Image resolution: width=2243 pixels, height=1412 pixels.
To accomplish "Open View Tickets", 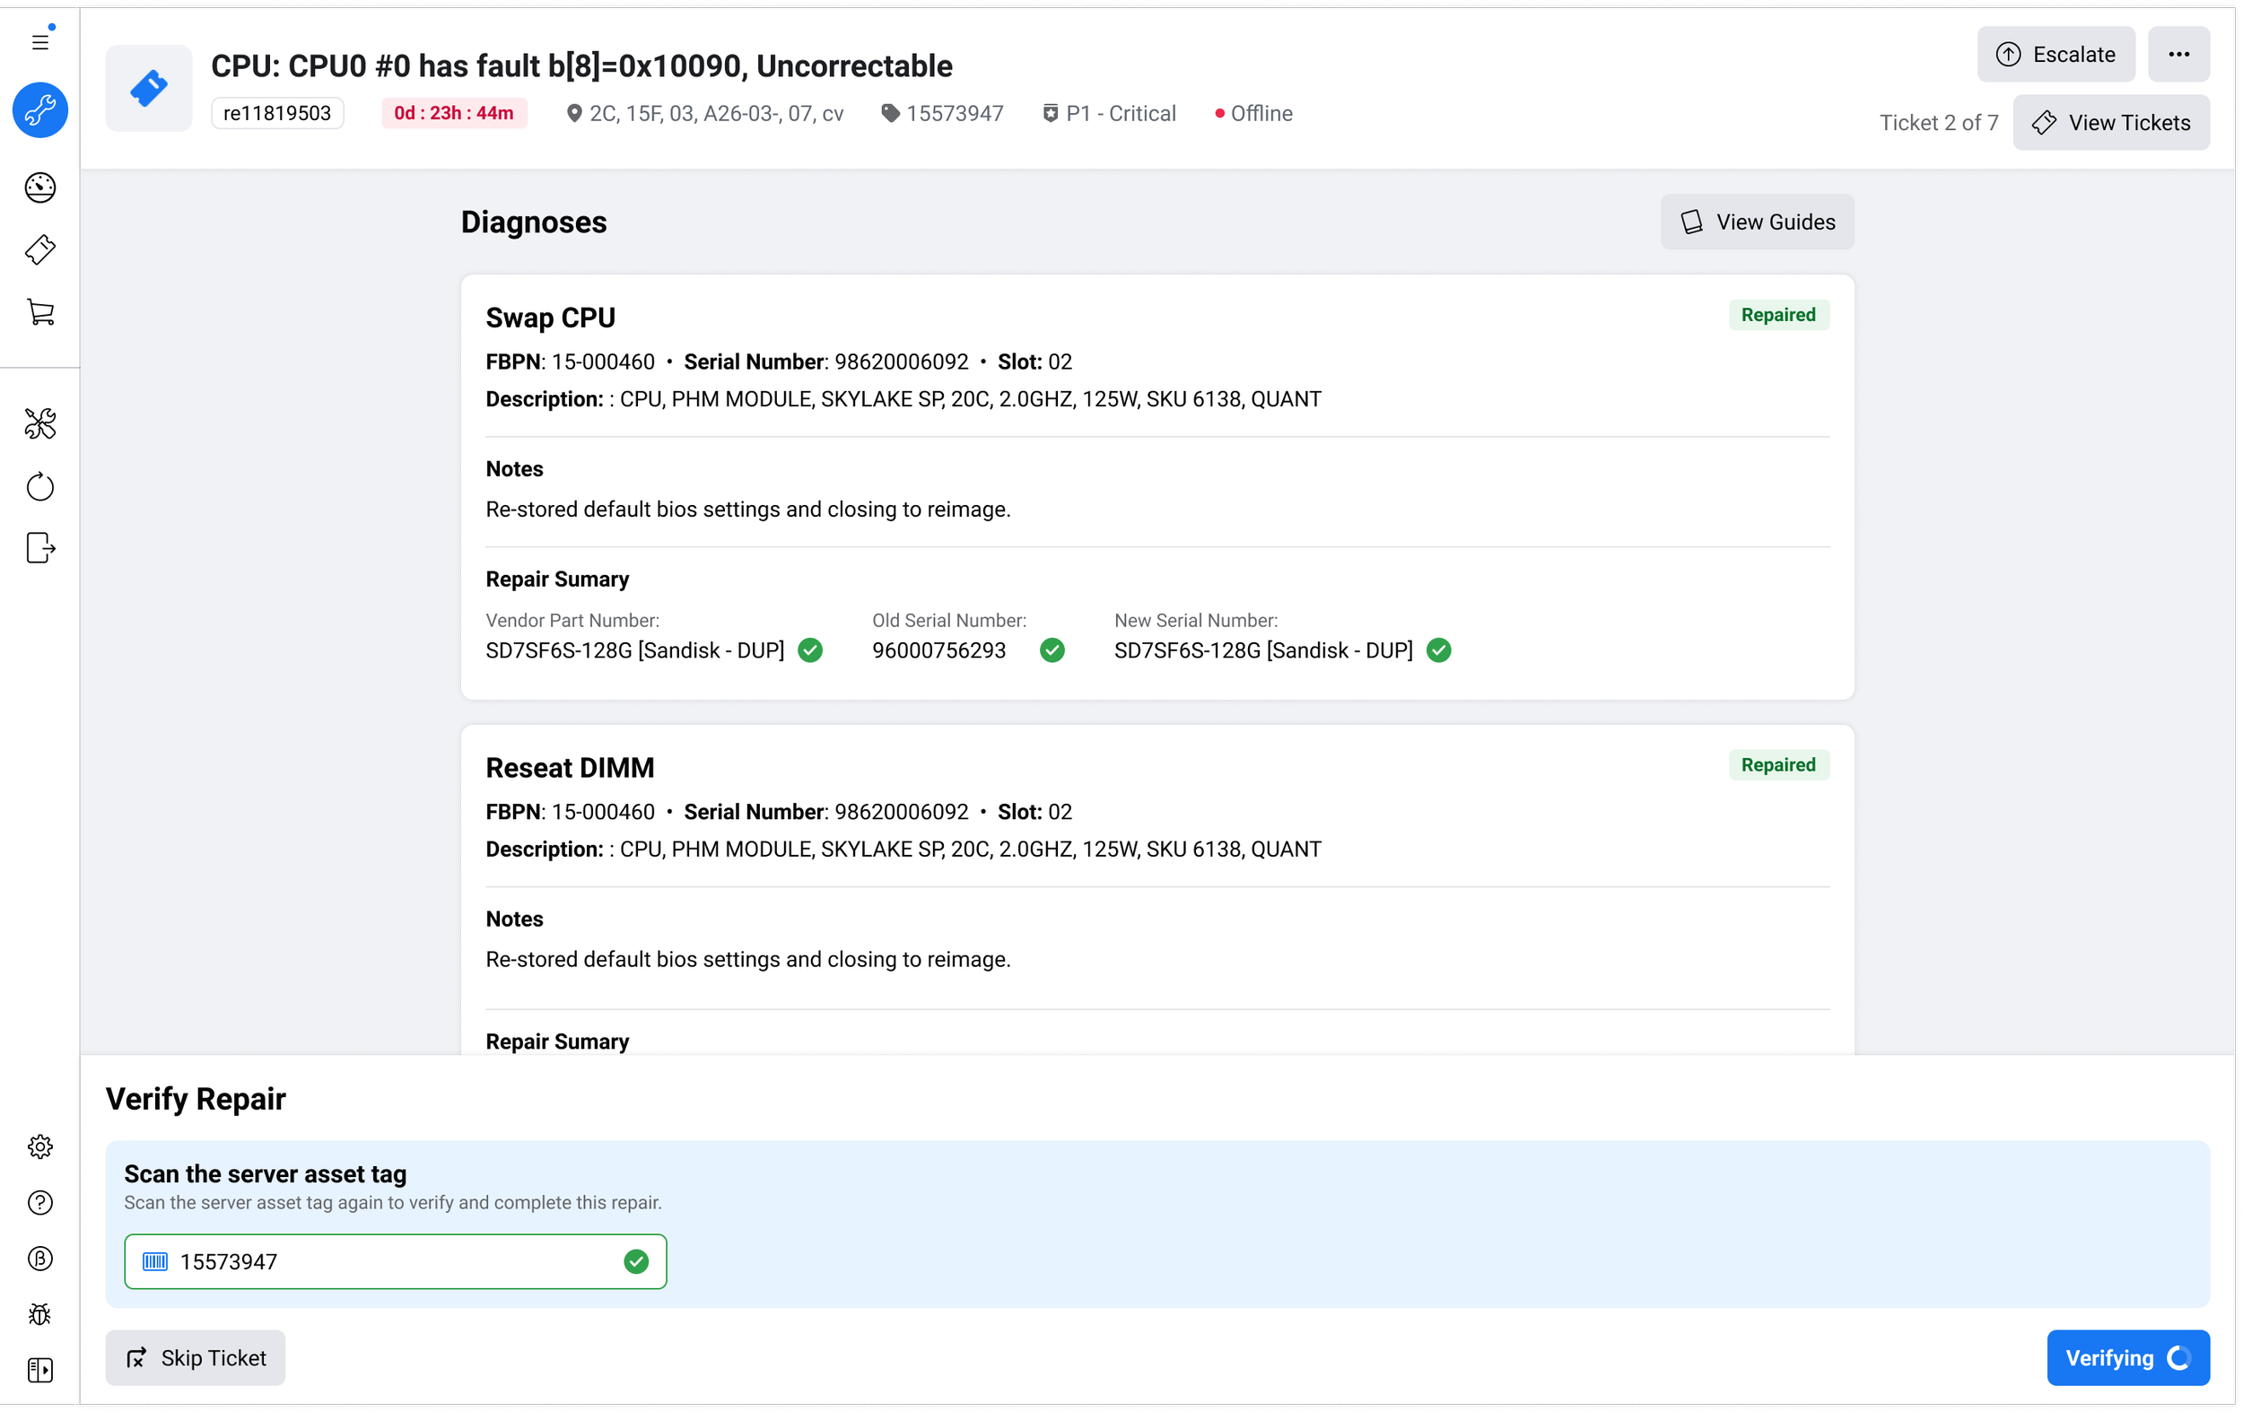I will point(2110,123).
